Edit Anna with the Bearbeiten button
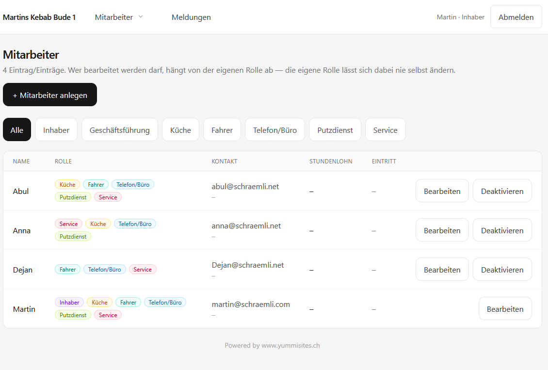 click(442, 230)
